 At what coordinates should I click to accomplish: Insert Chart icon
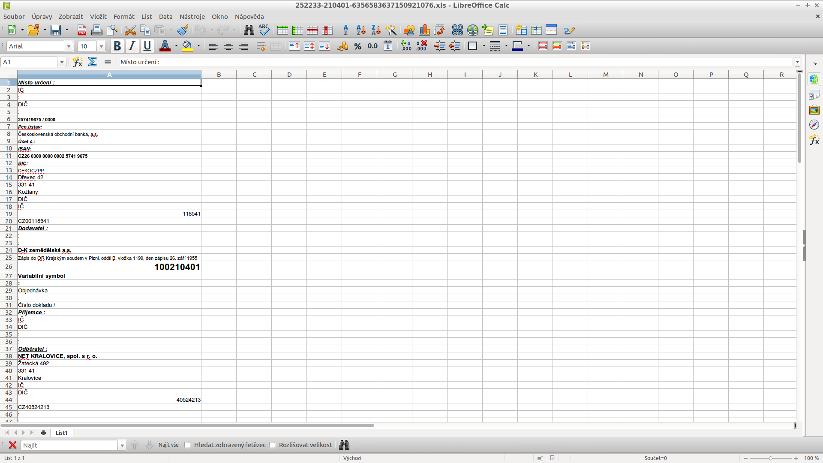[424, 30]
